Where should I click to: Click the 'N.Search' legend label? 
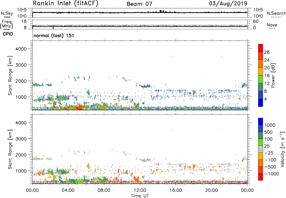(276, 13)
